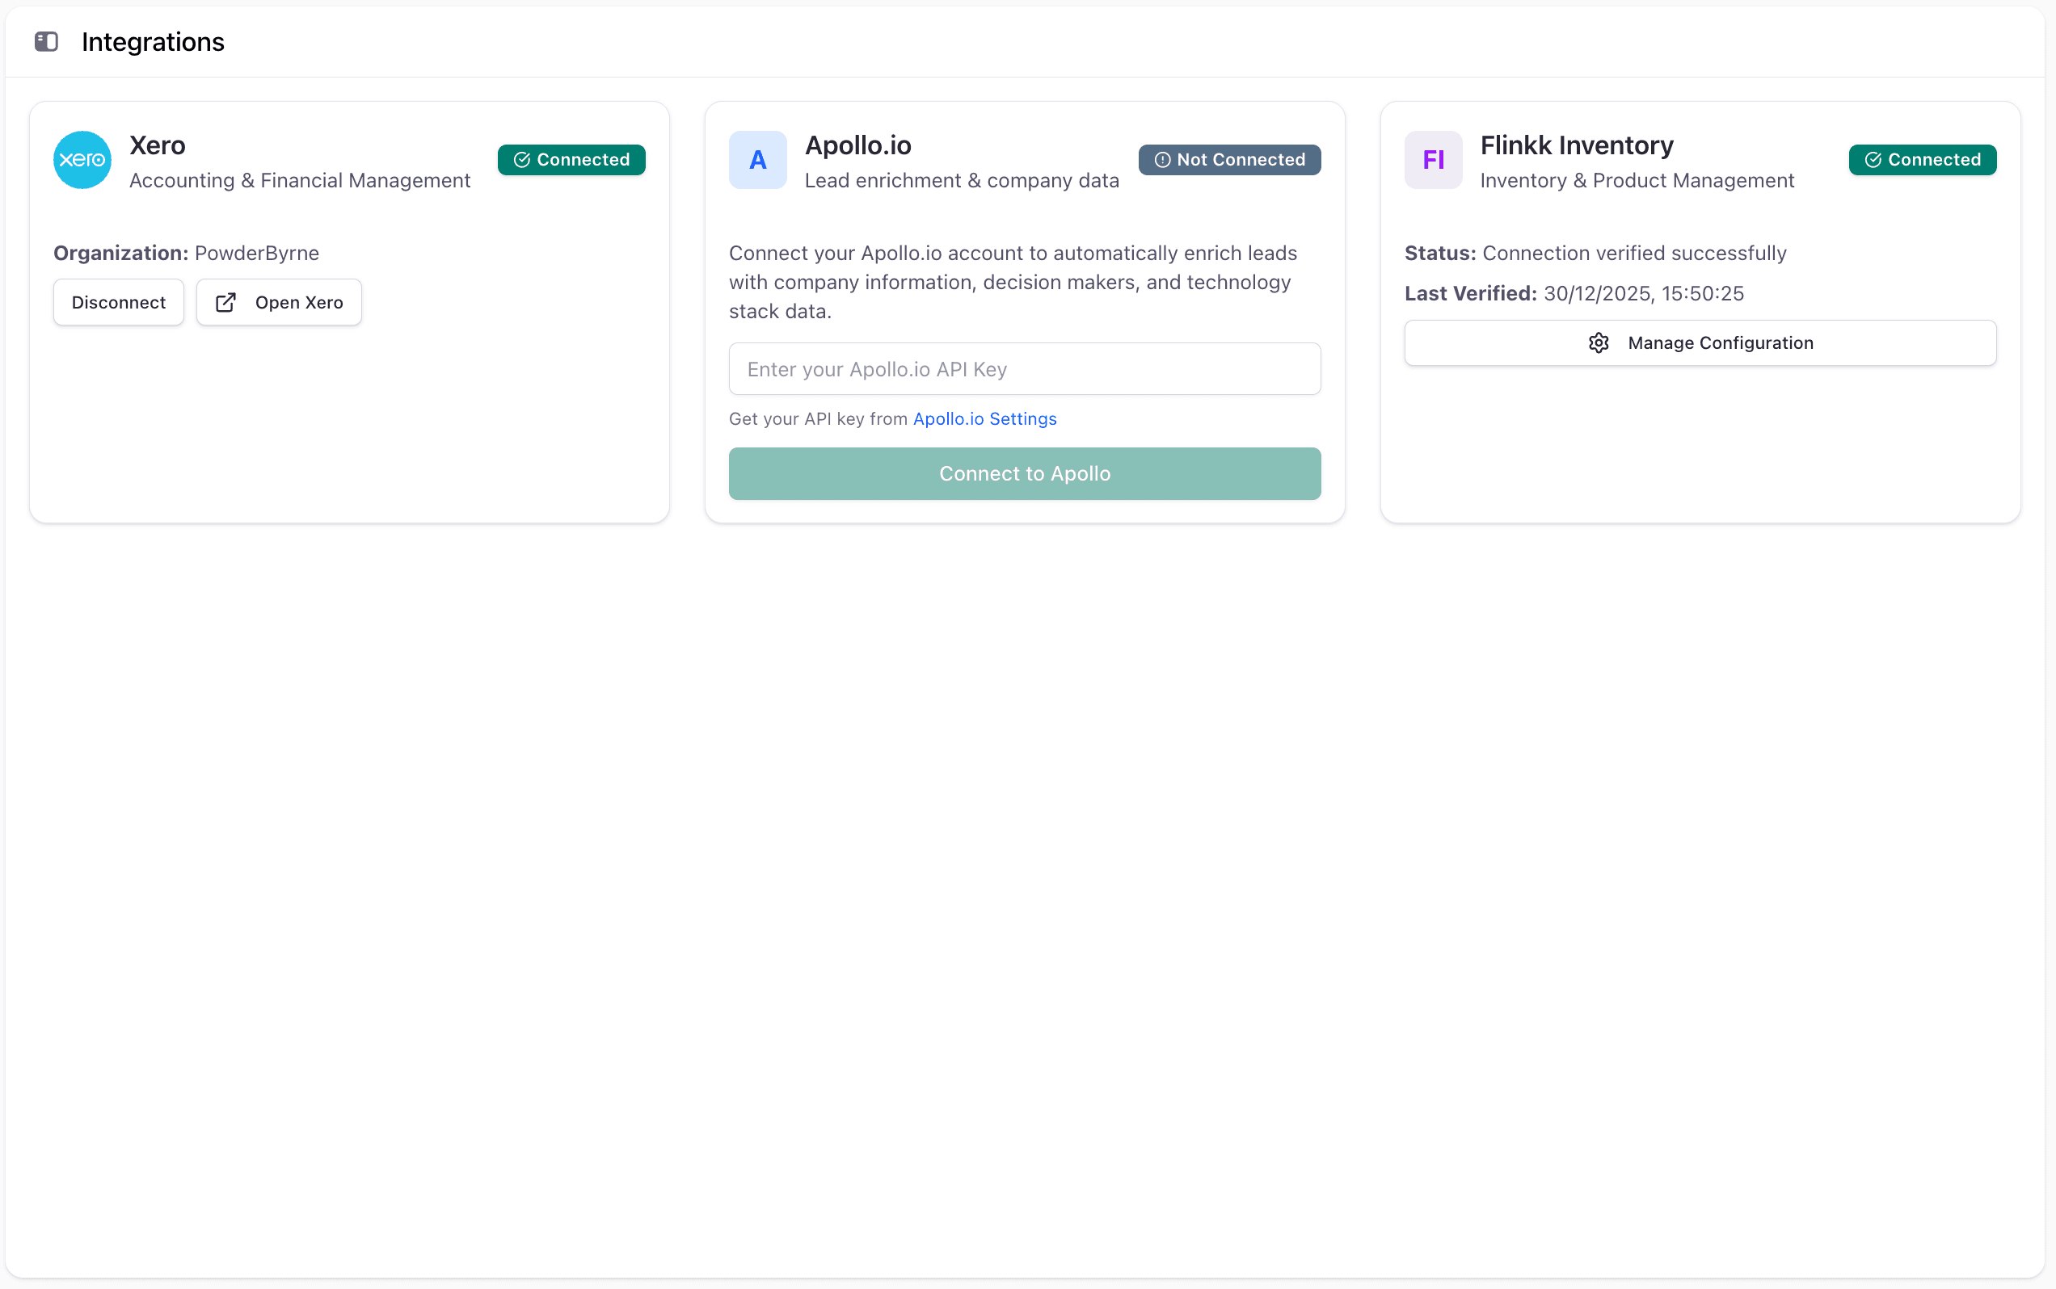Screen dimensions: 2056x1289
Task: Click the Apollo.io 'A' logo icon
Action: (757, 159)
